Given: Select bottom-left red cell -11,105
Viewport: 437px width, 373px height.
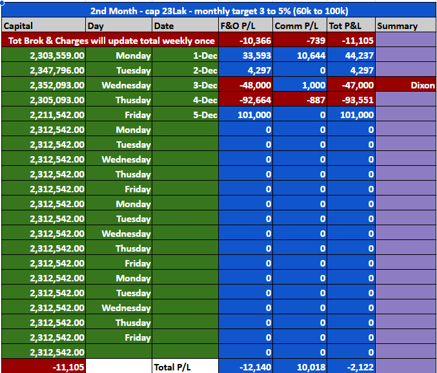Looking at the screenshot, I should point(44,367).
